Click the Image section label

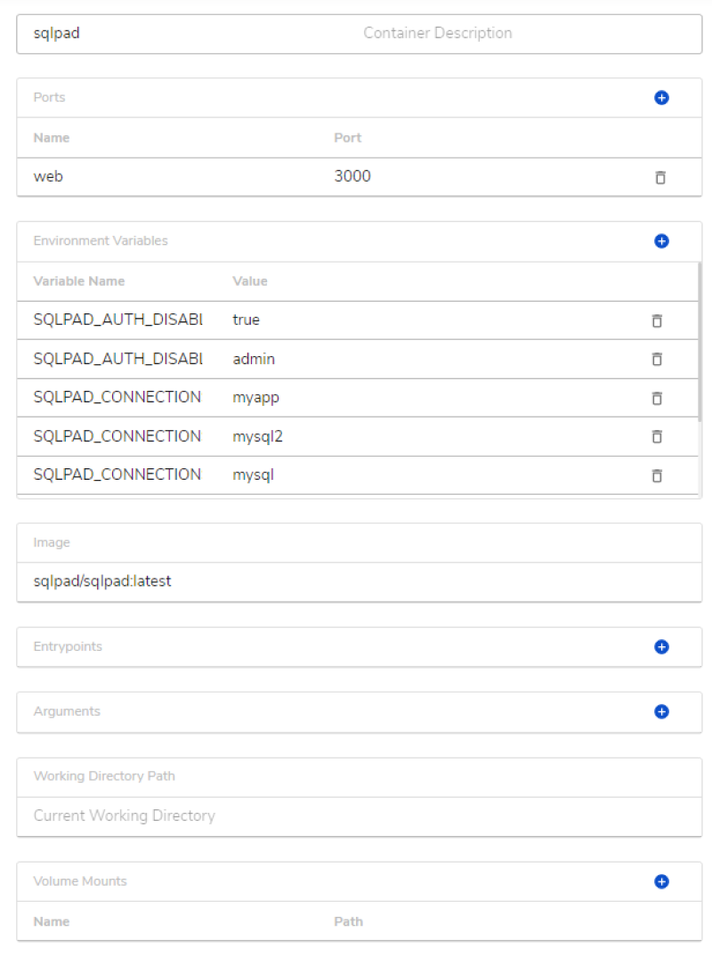point(52,542)
